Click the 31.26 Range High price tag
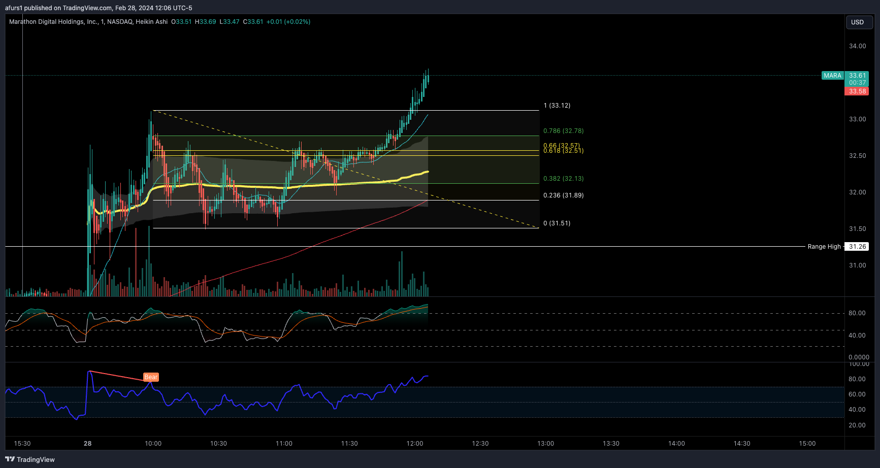Image resolution: width=880 pixels, height=468 pixels. tap(857, 247)
